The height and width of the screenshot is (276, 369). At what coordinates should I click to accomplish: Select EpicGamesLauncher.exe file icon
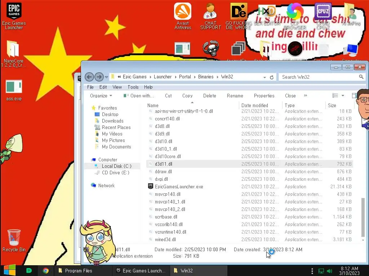[151, 187]
